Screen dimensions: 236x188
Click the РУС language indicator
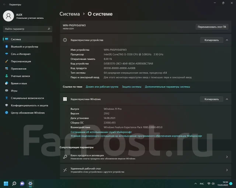click(202, 184)
